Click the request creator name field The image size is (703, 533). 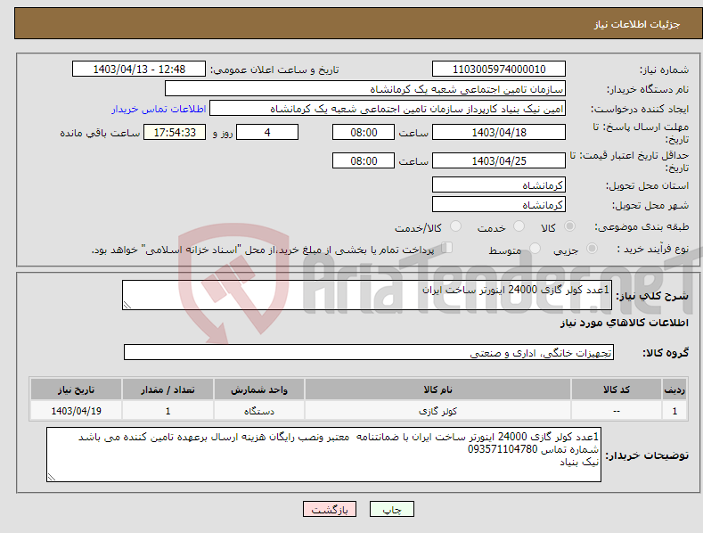point(388,109)
